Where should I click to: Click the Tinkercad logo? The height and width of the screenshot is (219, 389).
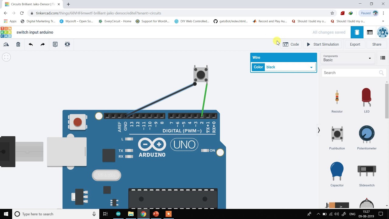[6, 32]
